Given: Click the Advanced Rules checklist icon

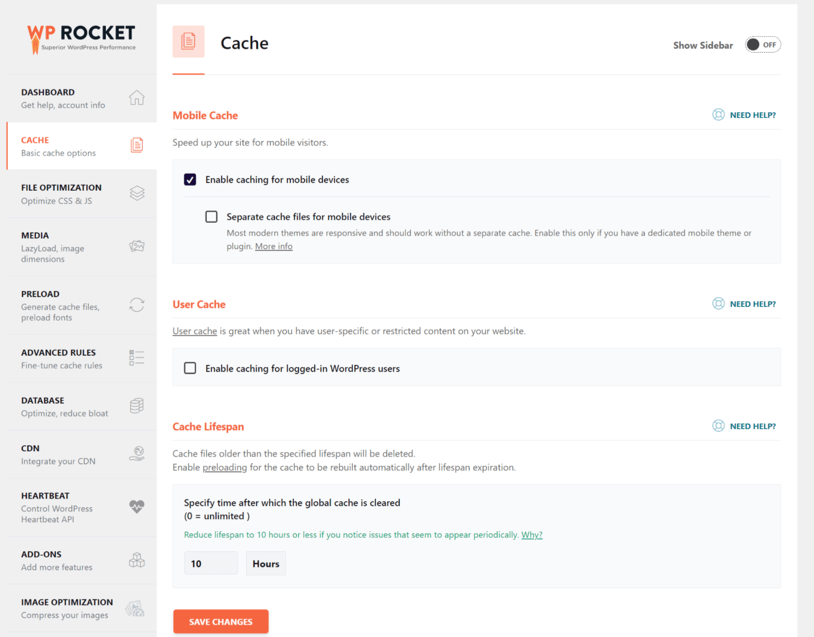Looking at the screenshot, I should pyautogui.click(x=137, y=357).
